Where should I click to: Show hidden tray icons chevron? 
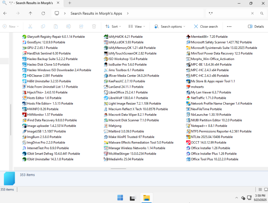pos(237,198)
